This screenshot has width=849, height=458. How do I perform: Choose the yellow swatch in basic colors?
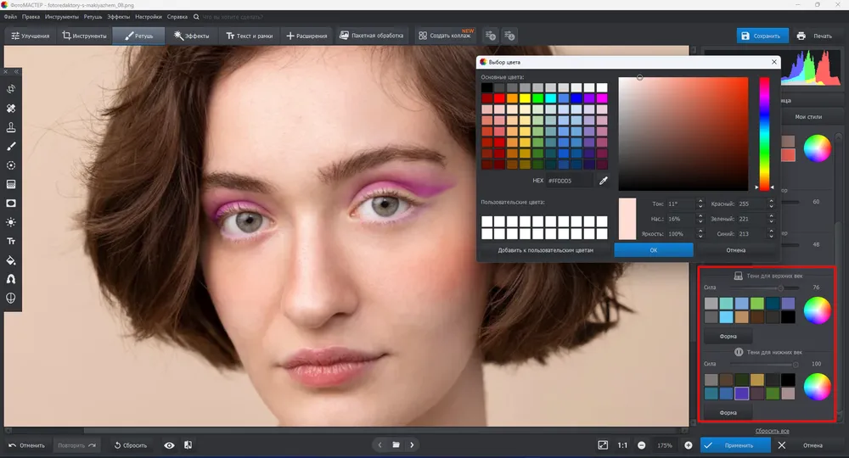pyautogui.click(x=525, y=98)
